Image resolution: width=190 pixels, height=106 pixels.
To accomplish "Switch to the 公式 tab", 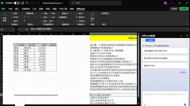I will pos(34,9).
